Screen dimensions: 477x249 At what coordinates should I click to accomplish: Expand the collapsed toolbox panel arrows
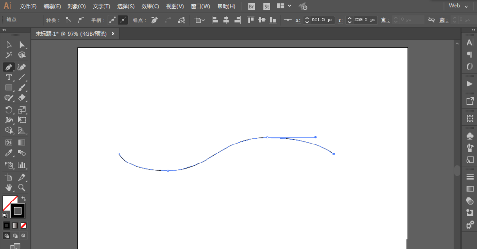(4, 30)
